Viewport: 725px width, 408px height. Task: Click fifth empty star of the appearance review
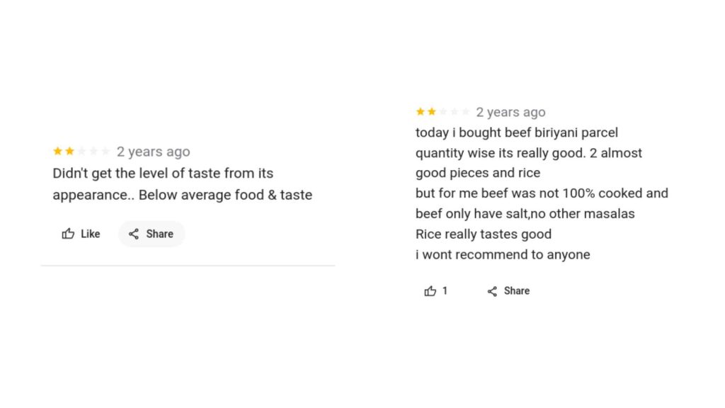[x=105, y=151]
